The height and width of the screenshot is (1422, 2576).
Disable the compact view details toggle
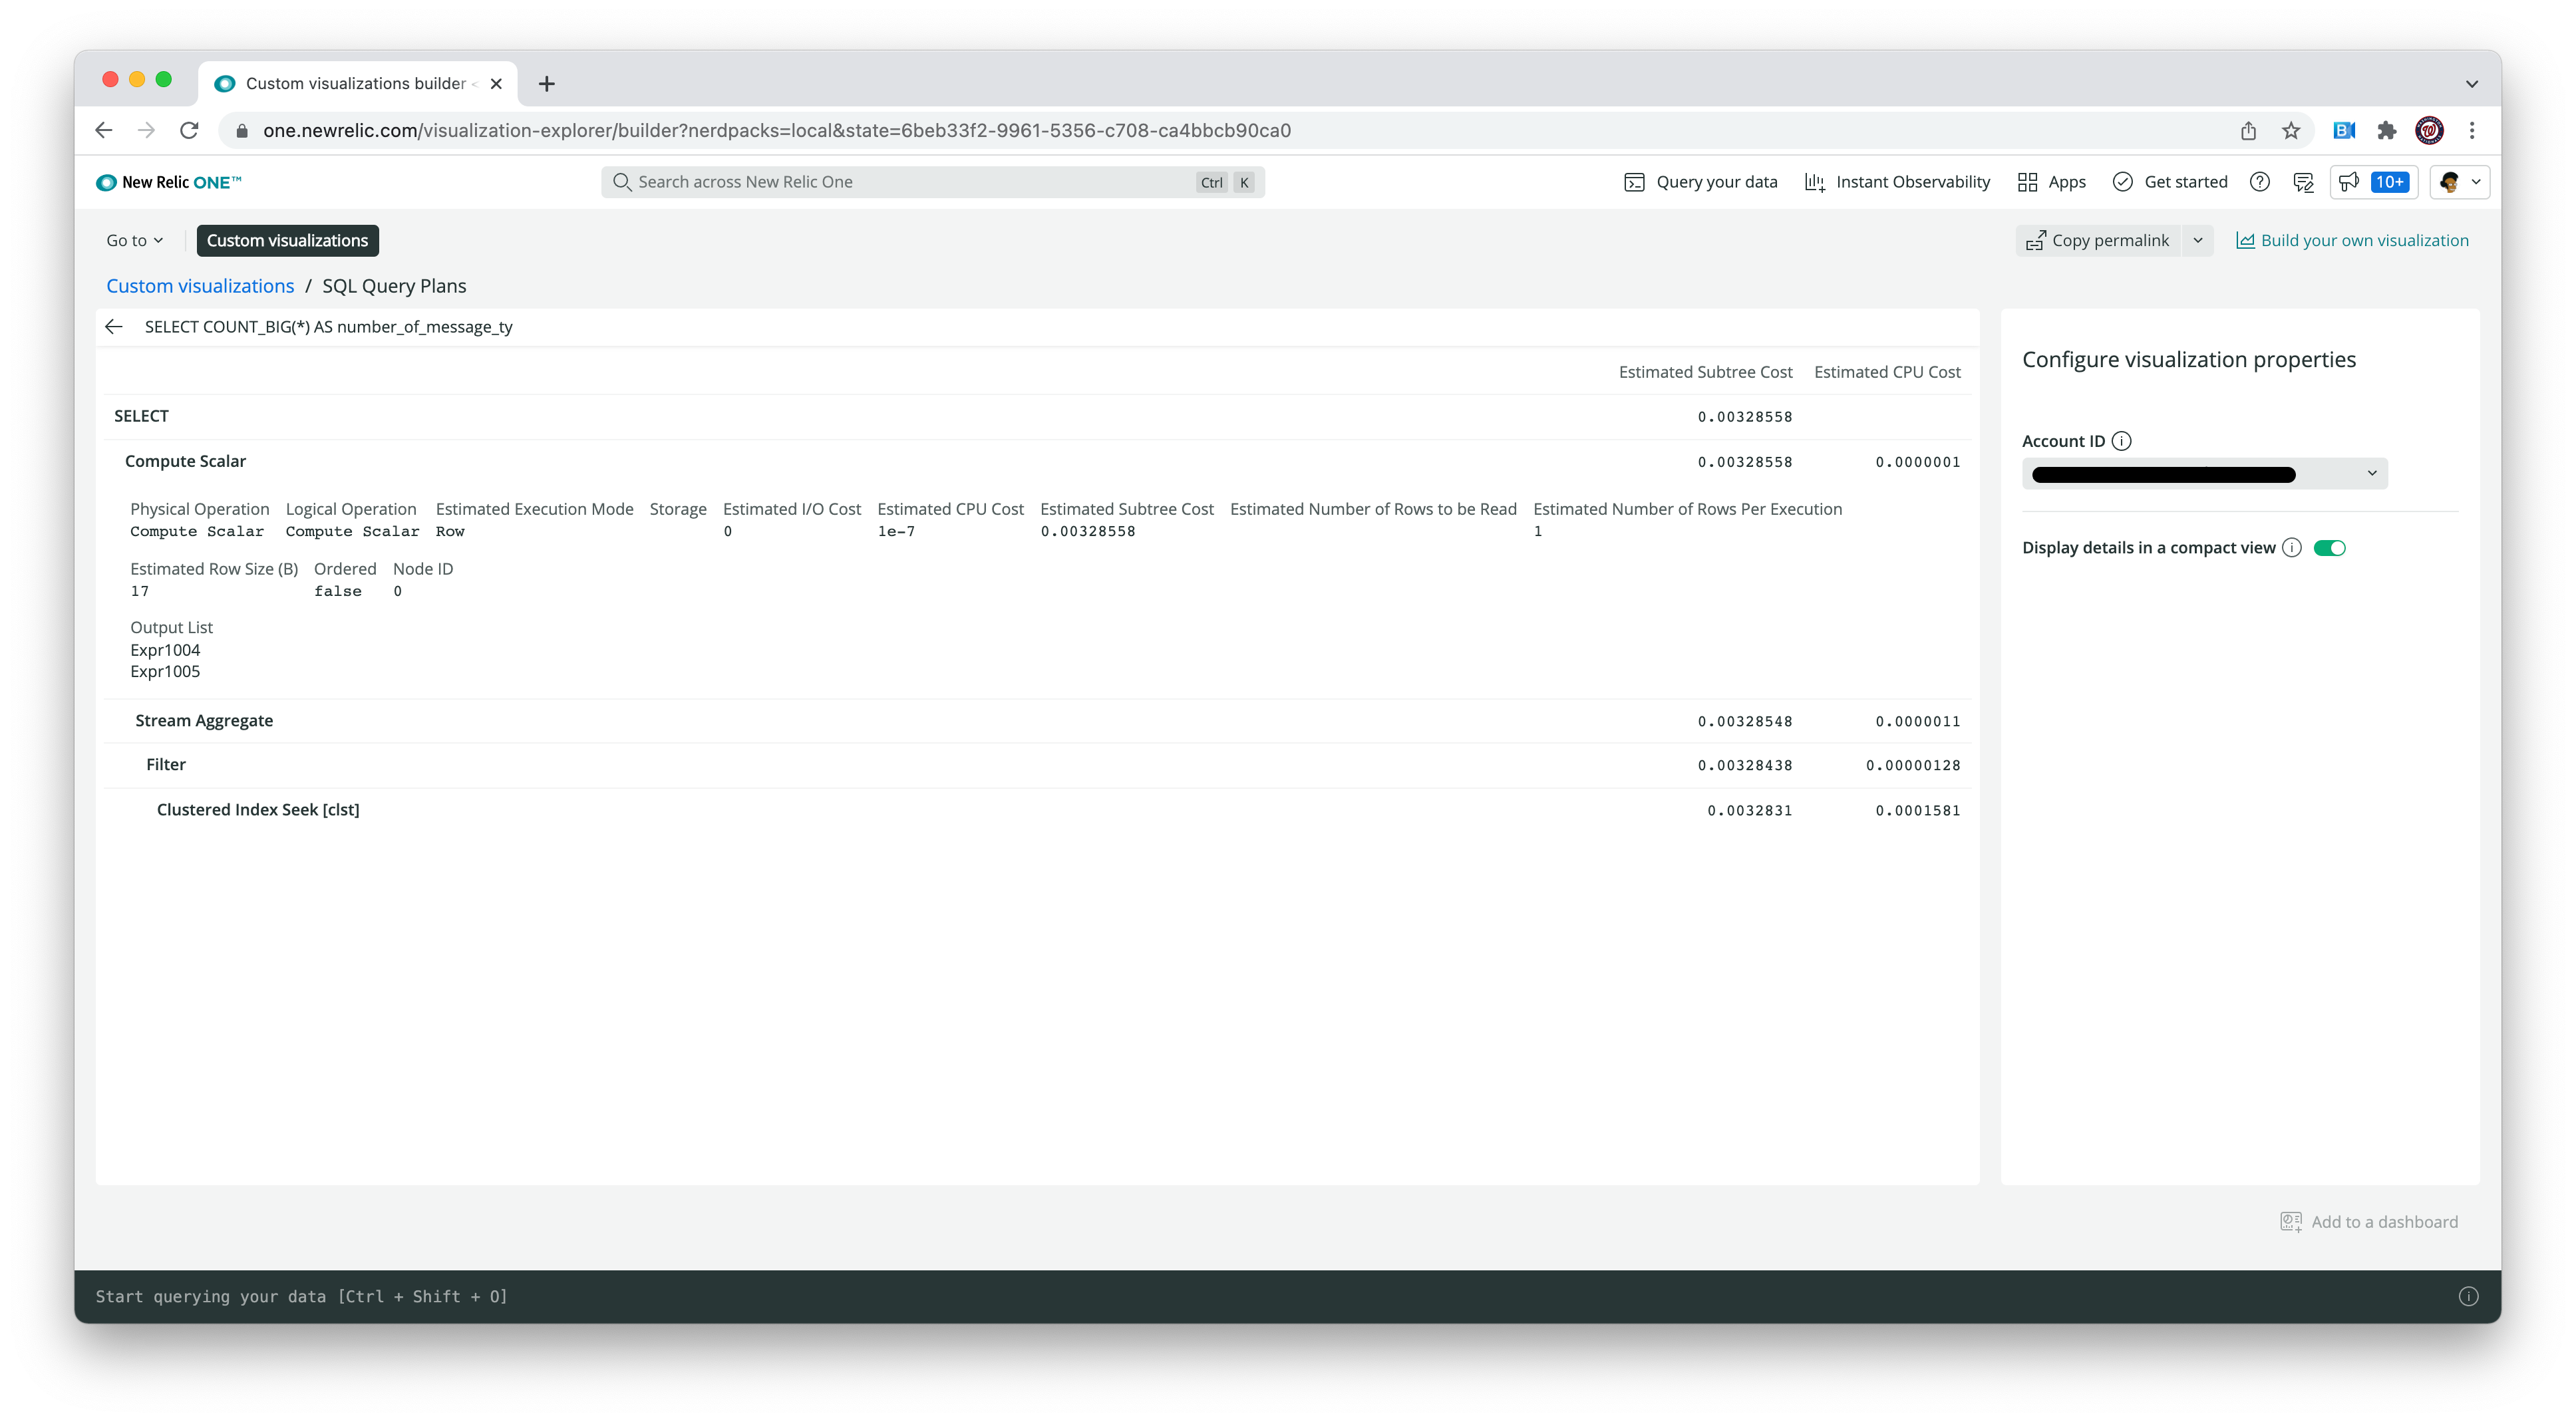click(2329, 548)
